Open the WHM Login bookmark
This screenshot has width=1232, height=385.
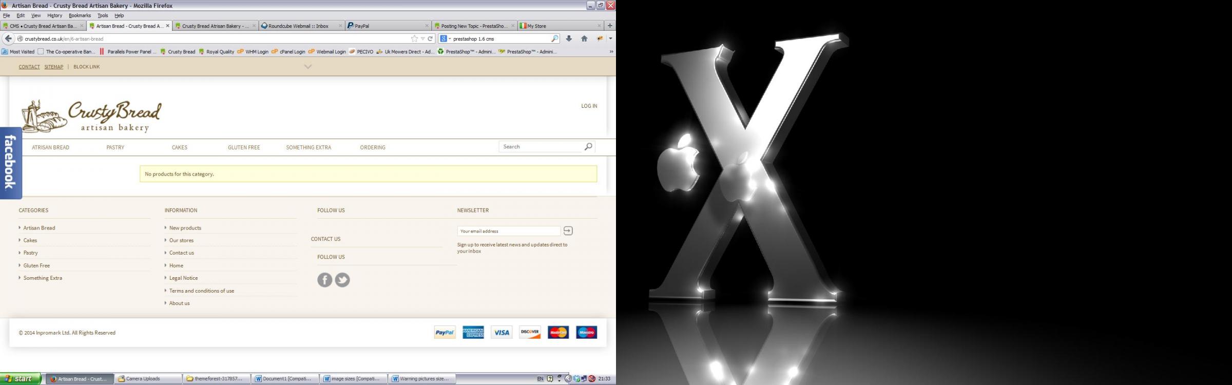(x=253, y=51)
